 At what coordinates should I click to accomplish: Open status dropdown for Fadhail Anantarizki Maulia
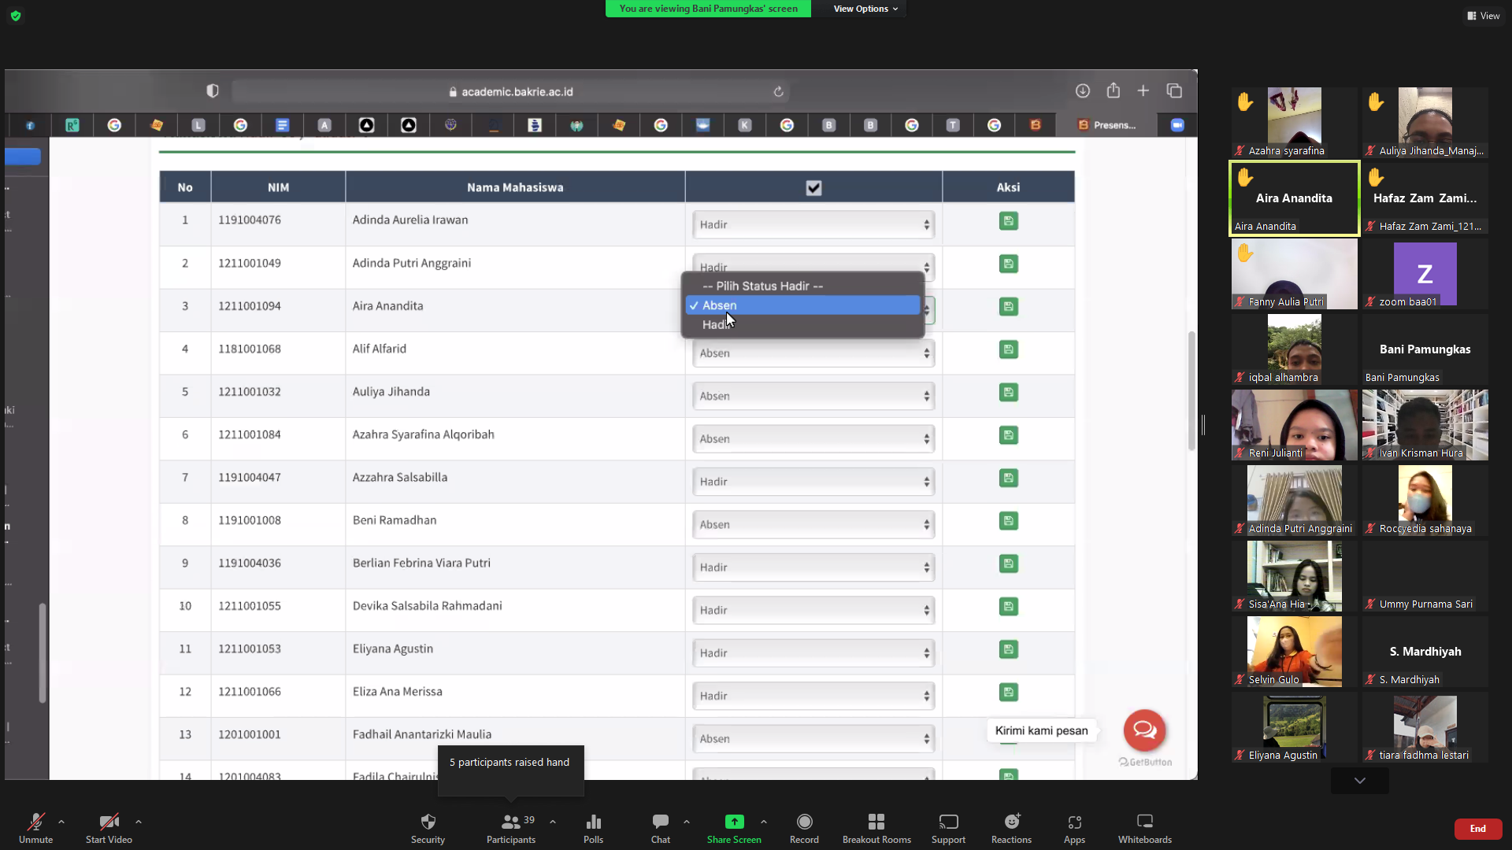(813, 739)
